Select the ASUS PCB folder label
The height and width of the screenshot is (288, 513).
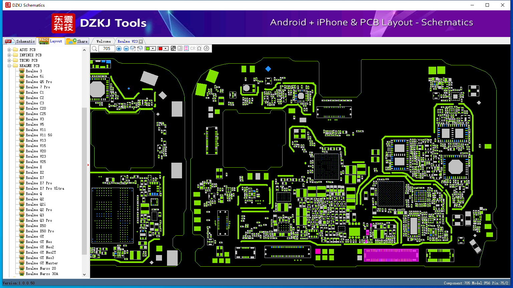(27, 50)
